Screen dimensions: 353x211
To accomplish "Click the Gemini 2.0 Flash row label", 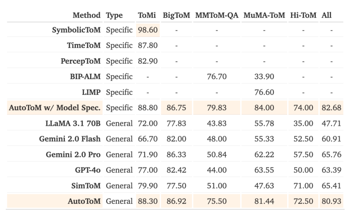I will coord(70,139).
